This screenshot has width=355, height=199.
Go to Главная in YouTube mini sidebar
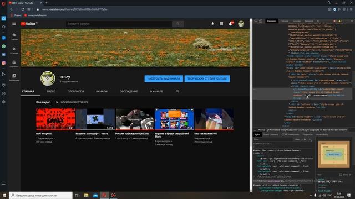tap(14, 36)
